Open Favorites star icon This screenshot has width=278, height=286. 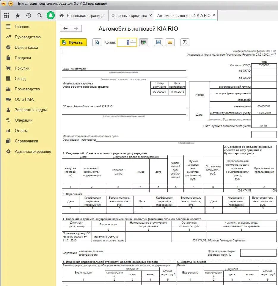point(18,15)
